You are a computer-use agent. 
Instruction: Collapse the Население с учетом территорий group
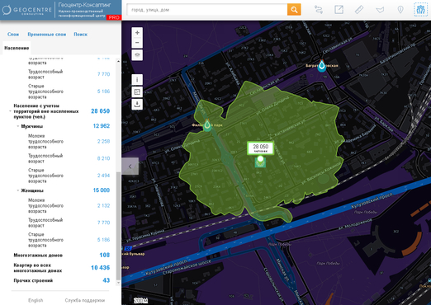point(10,111)
